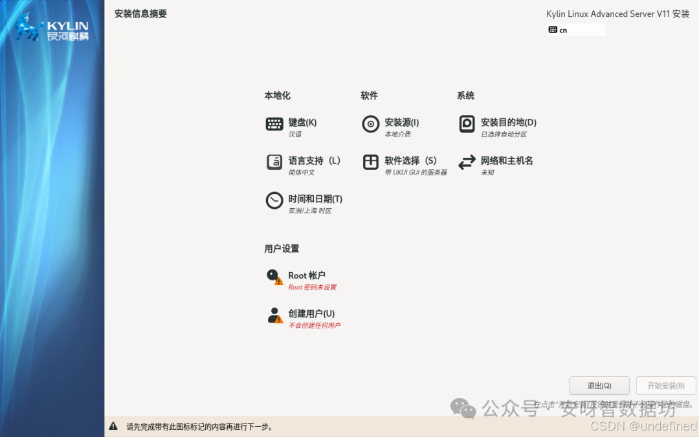The height and width of the screenshot is (437, 699).
Task: Open Root 帐户 password settings
Action: tap(307, 275)
